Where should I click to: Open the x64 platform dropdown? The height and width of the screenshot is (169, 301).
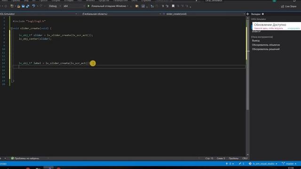coord(74,6)
